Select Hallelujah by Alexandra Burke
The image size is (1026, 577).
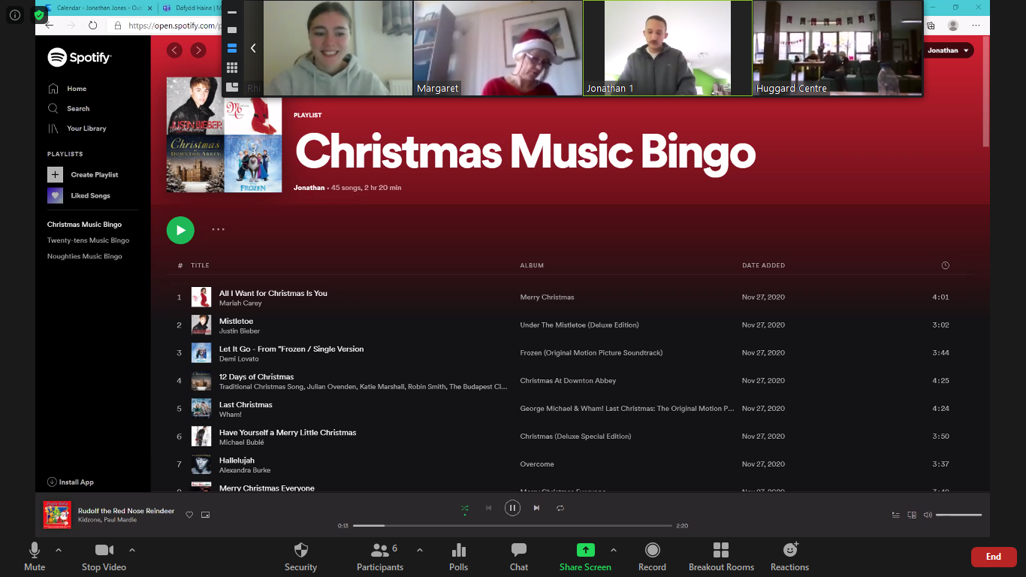click(x=569, y=464)
